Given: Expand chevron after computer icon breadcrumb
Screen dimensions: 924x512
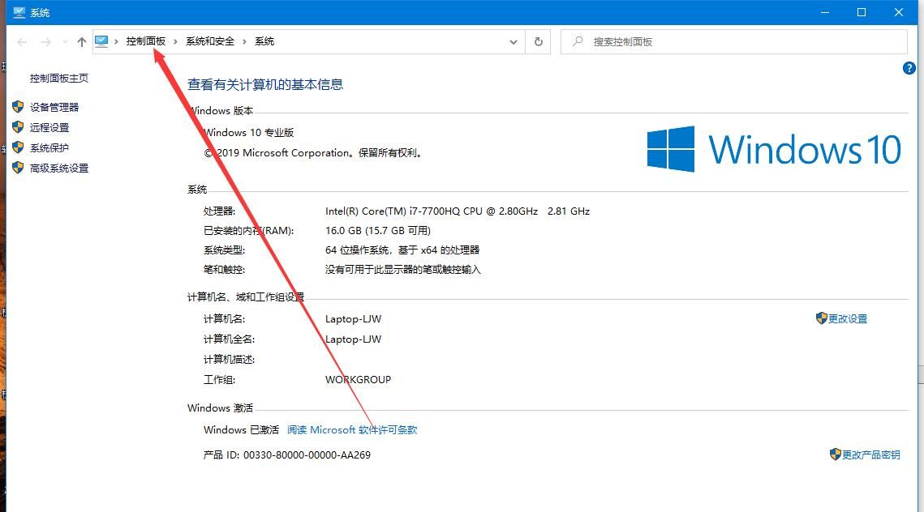Looking at the screenshot, I should coord(116,41).
